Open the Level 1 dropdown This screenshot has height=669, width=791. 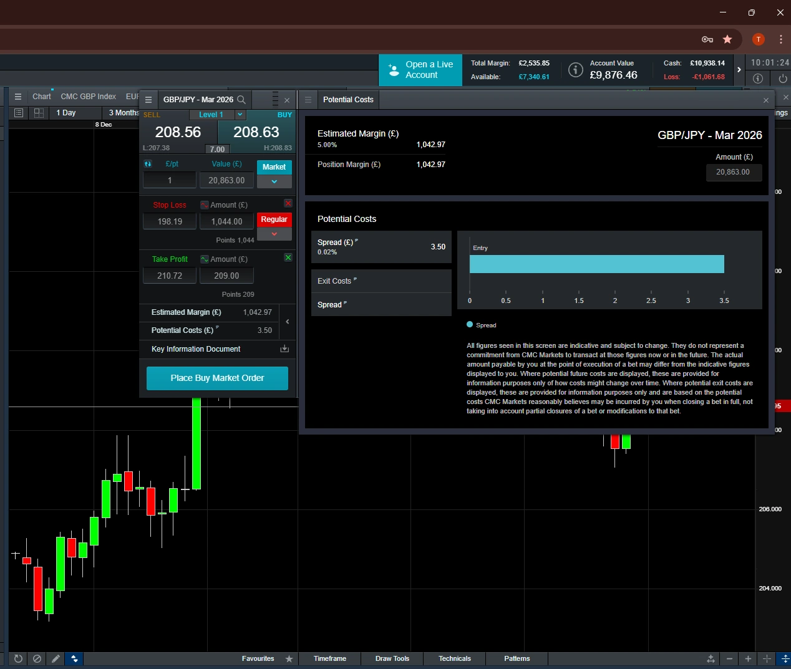point(240,115)
